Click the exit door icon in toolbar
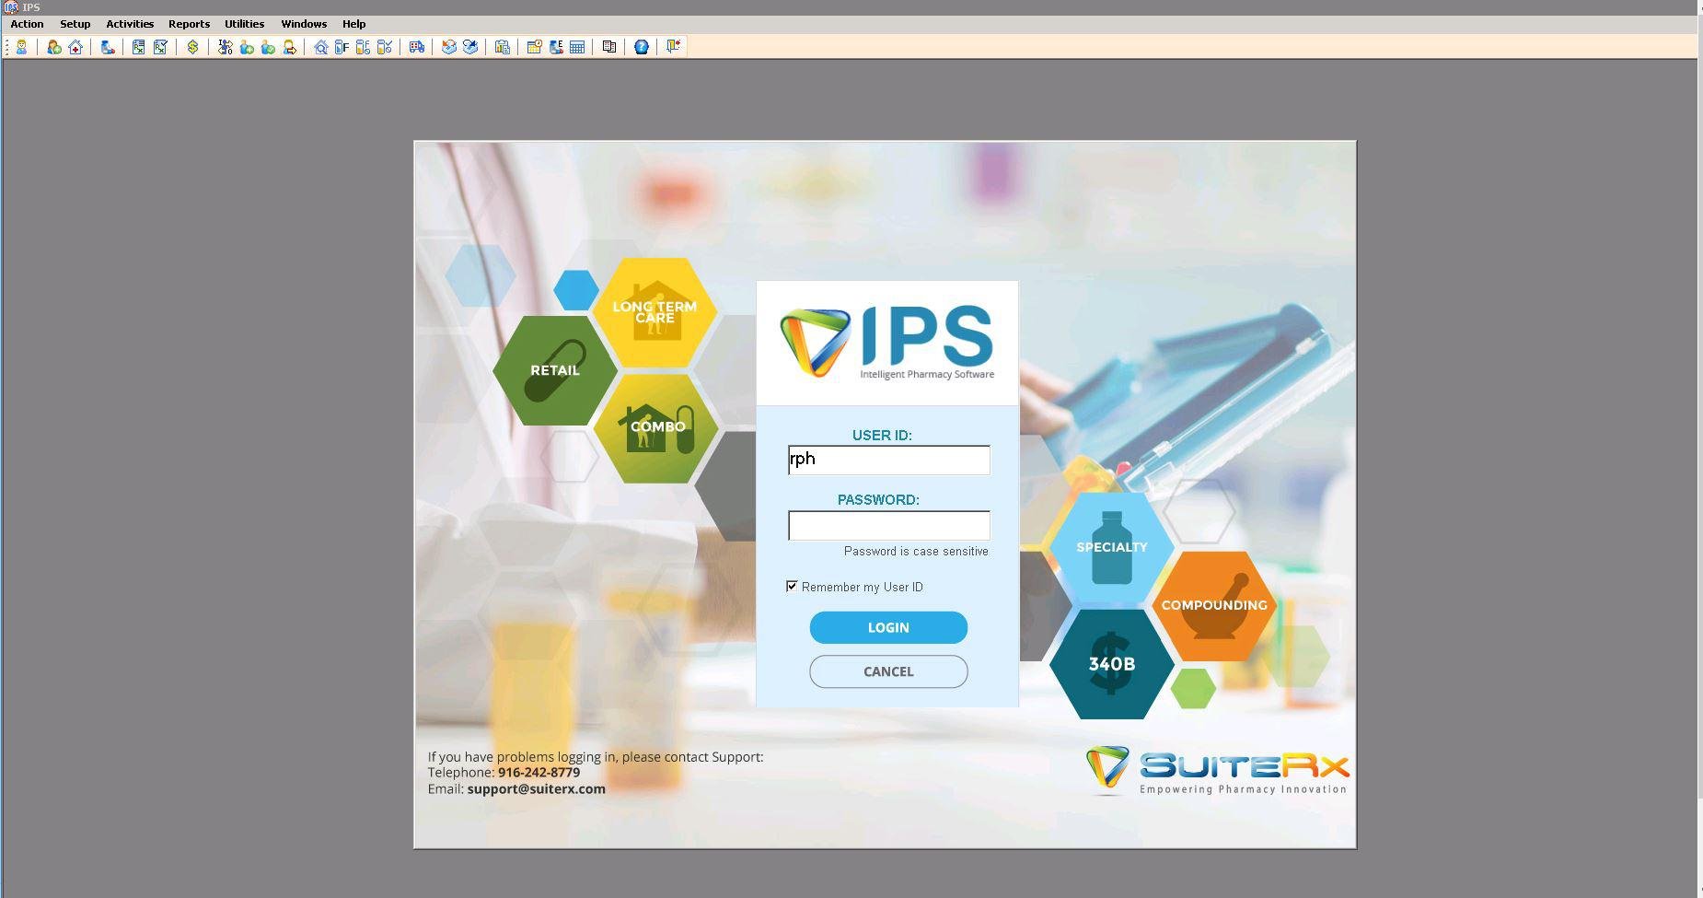This screenshot has height=898, width=1703. click(x=673, y=47)
